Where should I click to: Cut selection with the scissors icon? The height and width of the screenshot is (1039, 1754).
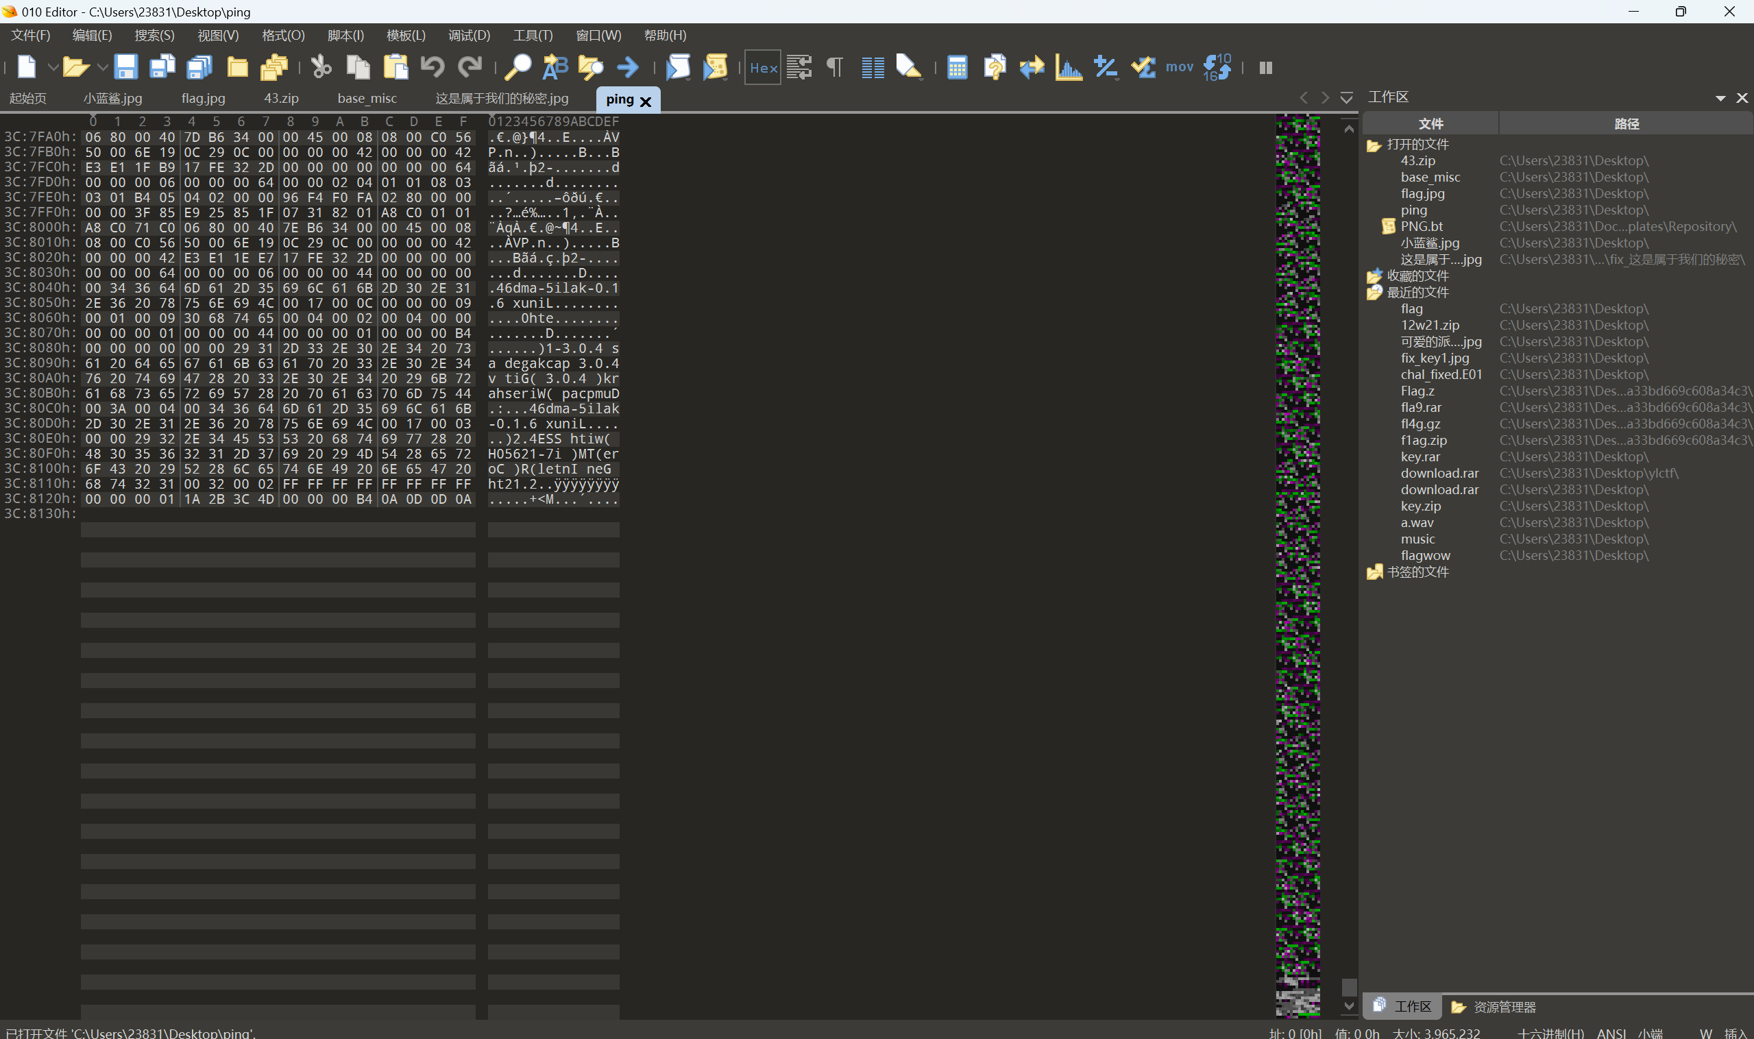(x=321, y=67)
